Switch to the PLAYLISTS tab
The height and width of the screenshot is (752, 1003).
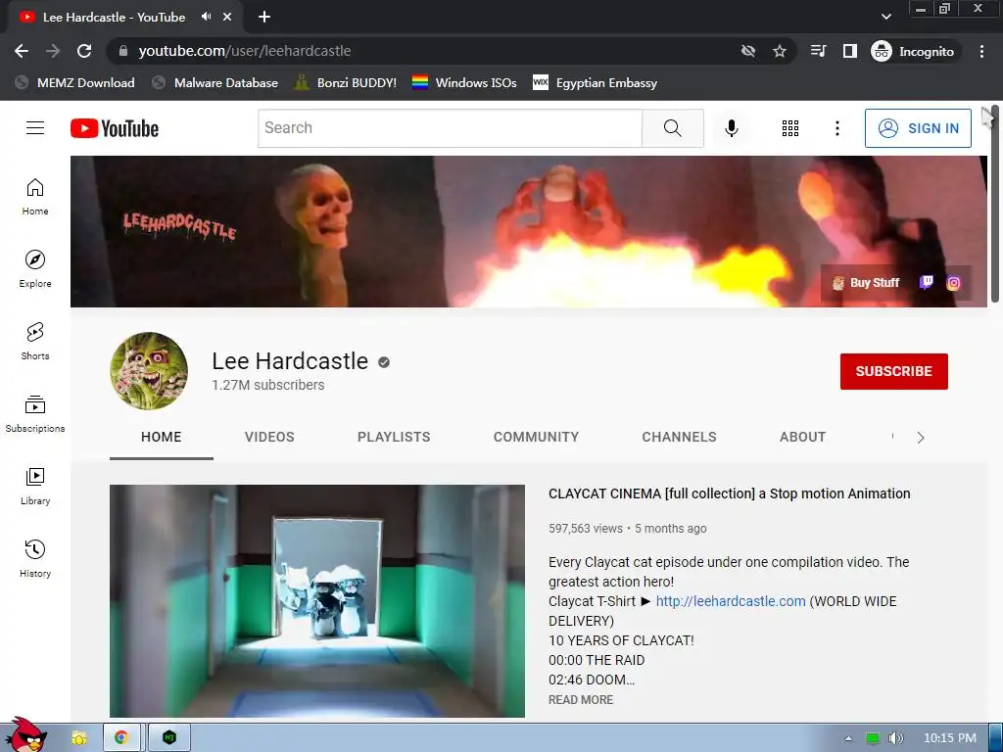click(394, 437)
